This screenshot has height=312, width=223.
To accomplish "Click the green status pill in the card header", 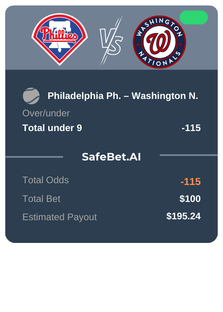I will click(x=194, y=17).
